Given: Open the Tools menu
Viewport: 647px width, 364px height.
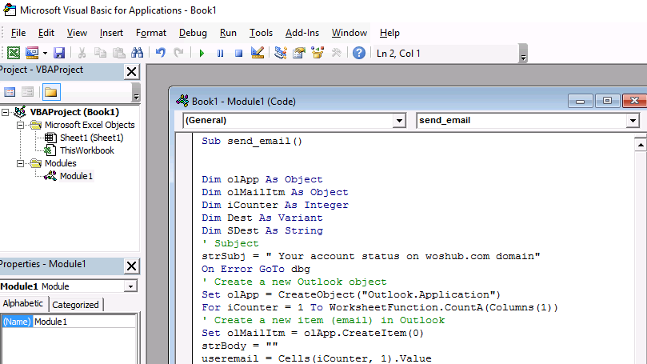Looking at the screenshot, I should (262, 33).
